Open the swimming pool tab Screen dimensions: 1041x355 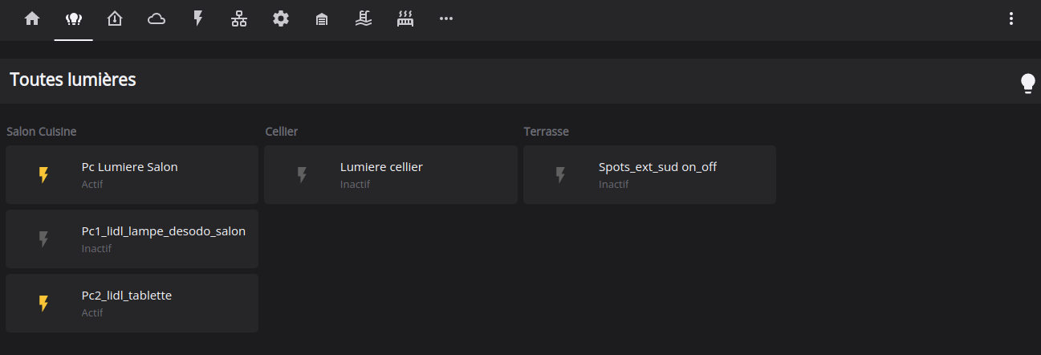(x=364, y=18)
